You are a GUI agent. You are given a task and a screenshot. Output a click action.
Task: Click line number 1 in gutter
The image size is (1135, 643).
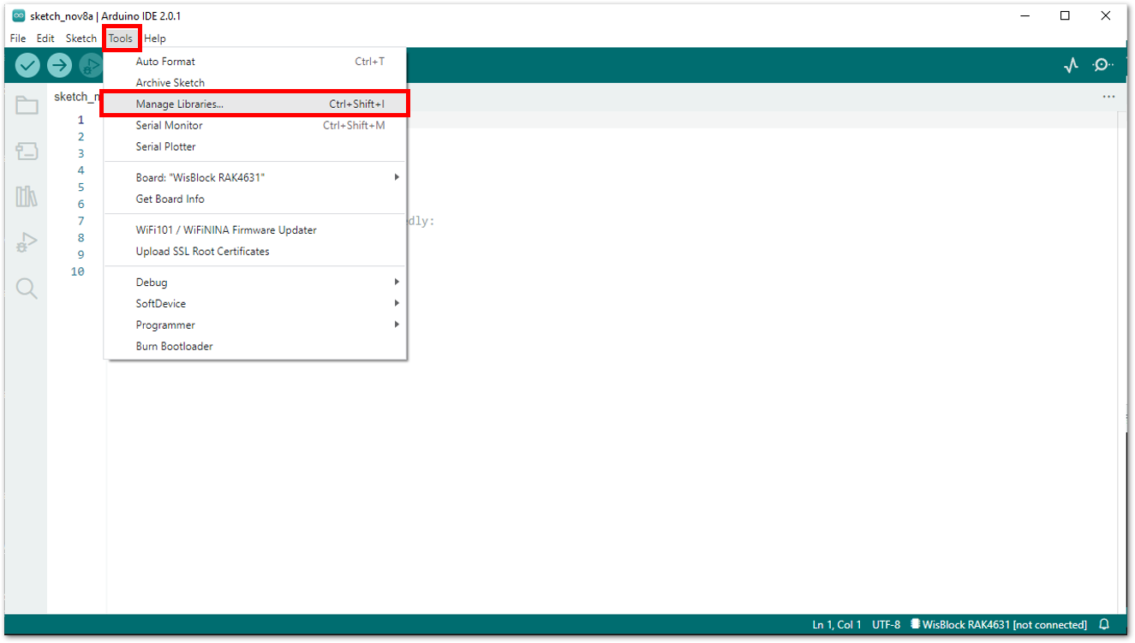point(81,120)
